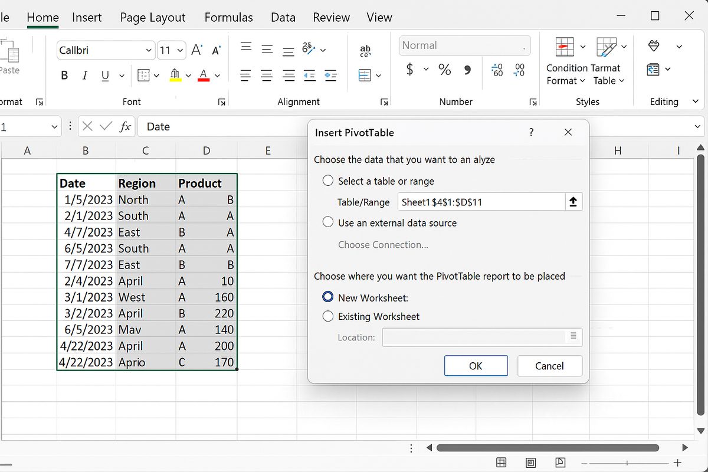This screenshot has height=472, width=708.
Task: Switch to Page Break Preview in status bar
Action: click(x=560, y=463)
